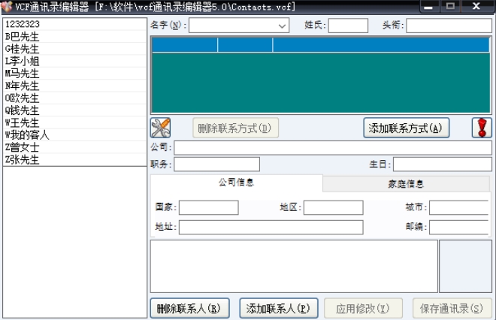Screen dimensions: 496x320
Task: Select contact Z张先生 in the list
Action: (74, 160)
